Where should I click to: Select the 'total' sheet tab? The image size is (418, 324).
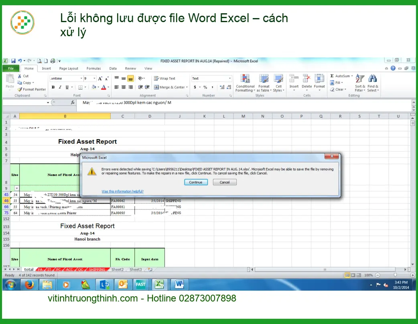click(29, 269)
